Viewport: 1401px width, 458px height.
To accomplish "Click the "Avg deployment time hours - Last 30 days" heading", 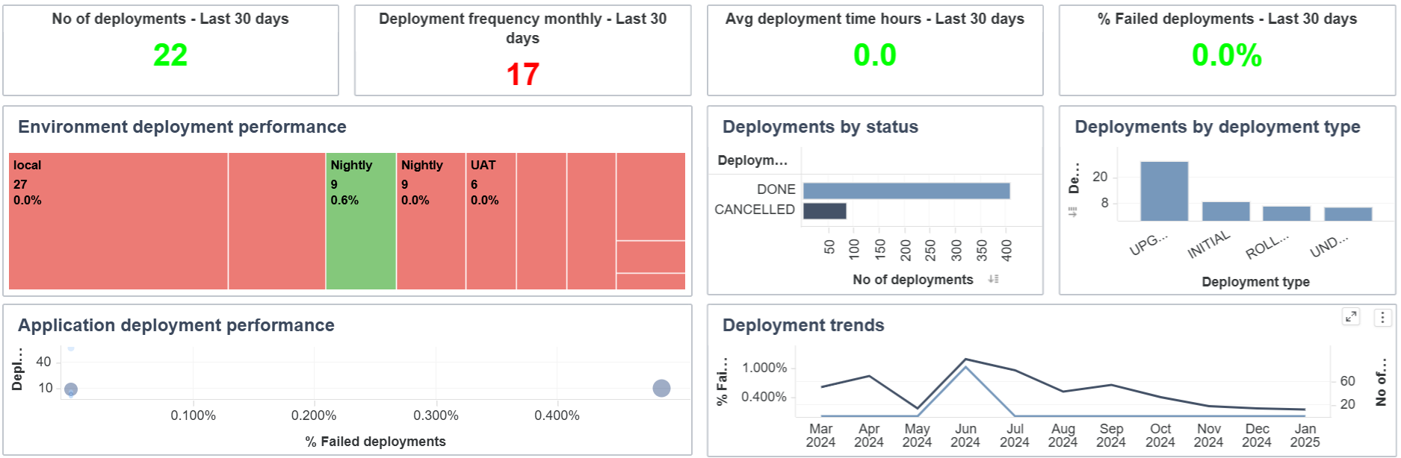I will [875, 19].
